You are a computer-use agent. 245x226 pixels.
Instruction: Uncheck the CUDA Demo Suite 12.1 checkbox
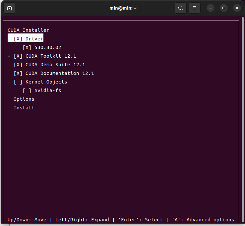point(18,65)
